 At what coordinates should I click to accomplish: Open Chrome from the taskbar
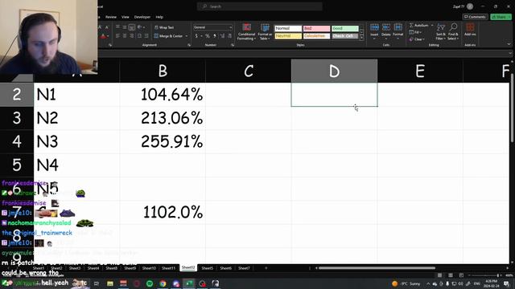(x=163, y=283)
